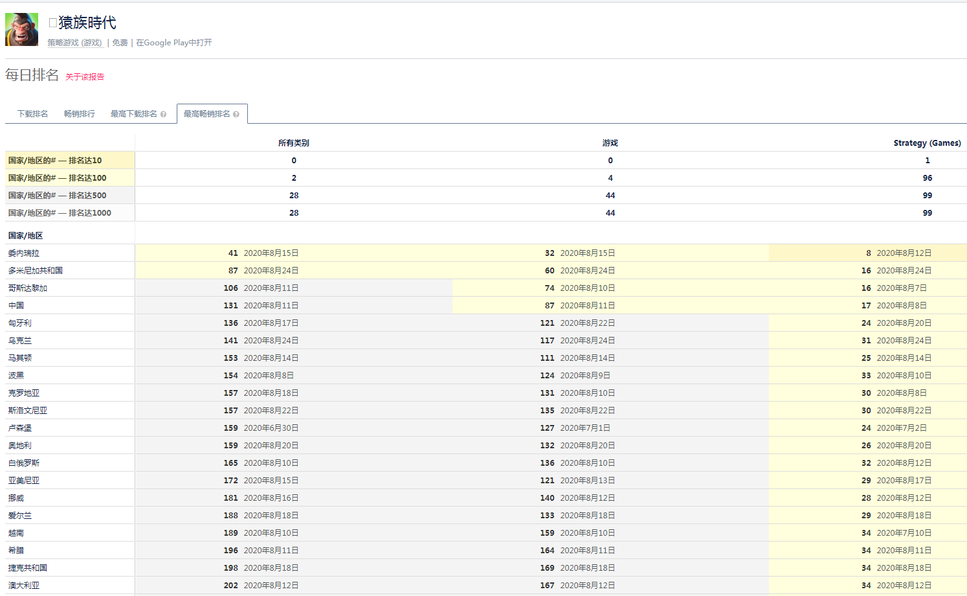Click the 在Google Play中打开 link
This screenshot has width=967, height=596.
tap(173, 43)
